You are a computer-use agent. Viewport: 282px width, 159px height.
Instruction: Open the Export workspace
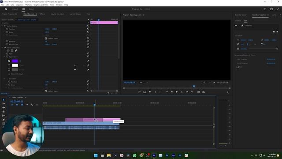click(31, 9)
